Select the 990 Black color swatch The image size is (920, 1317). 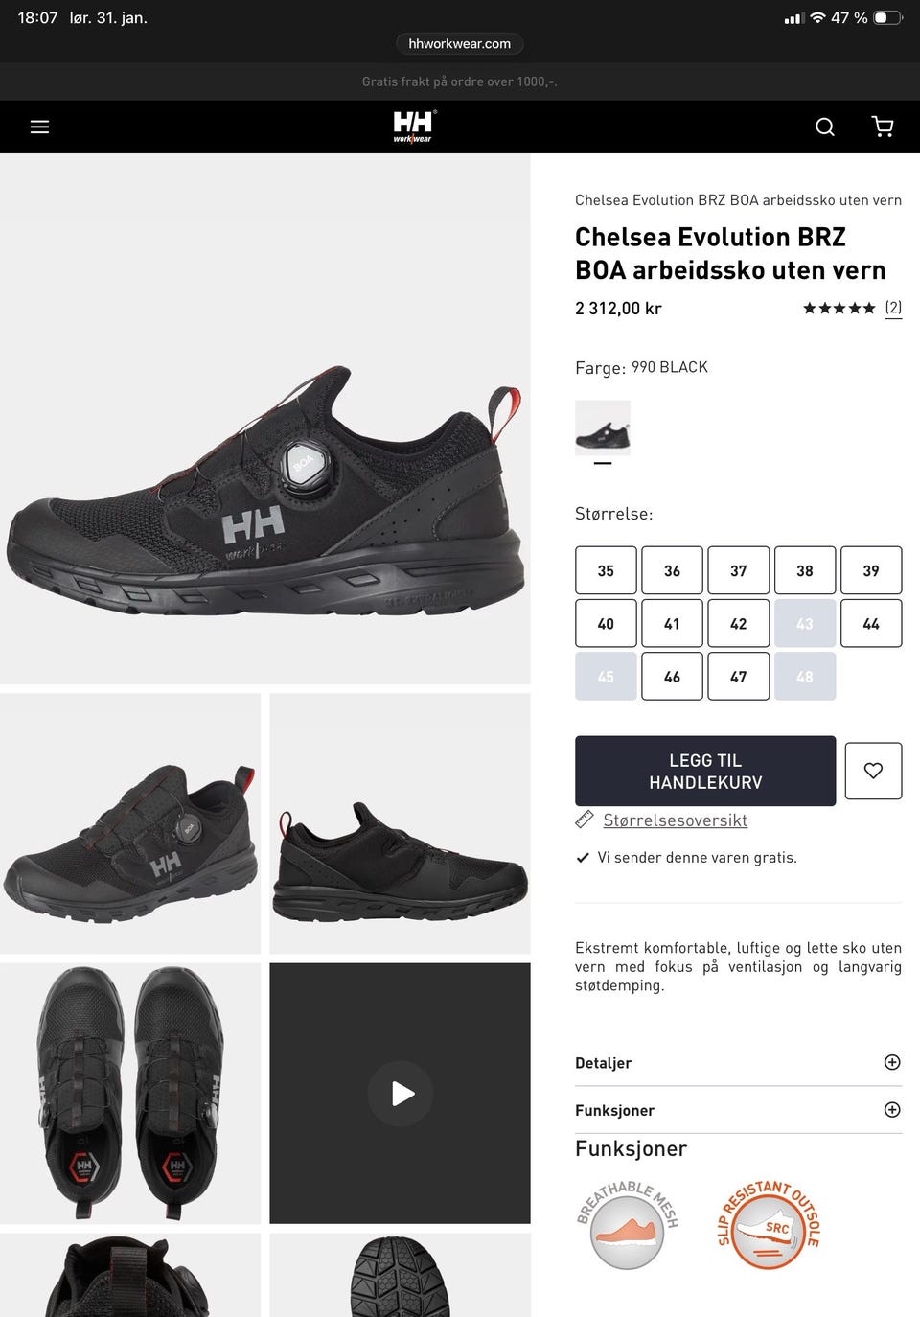tap(603, 428)
